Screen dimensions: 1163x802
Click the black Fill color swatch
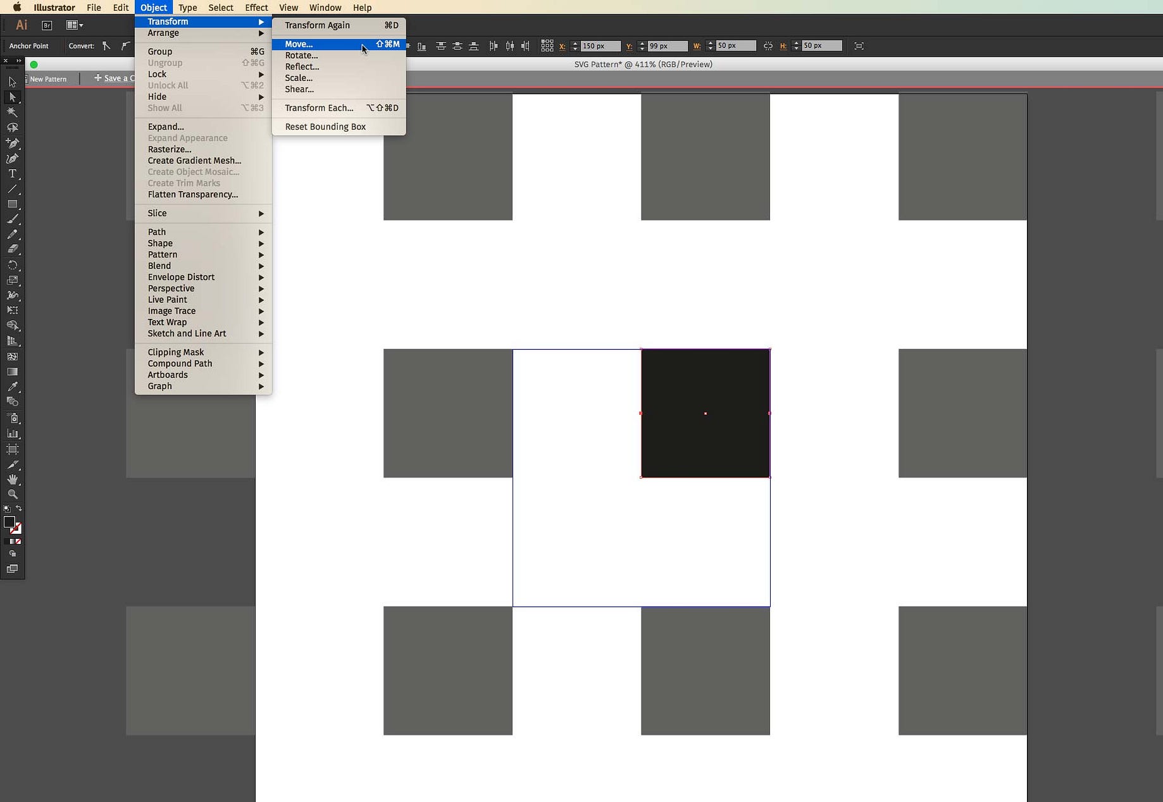tap(9, 522)
